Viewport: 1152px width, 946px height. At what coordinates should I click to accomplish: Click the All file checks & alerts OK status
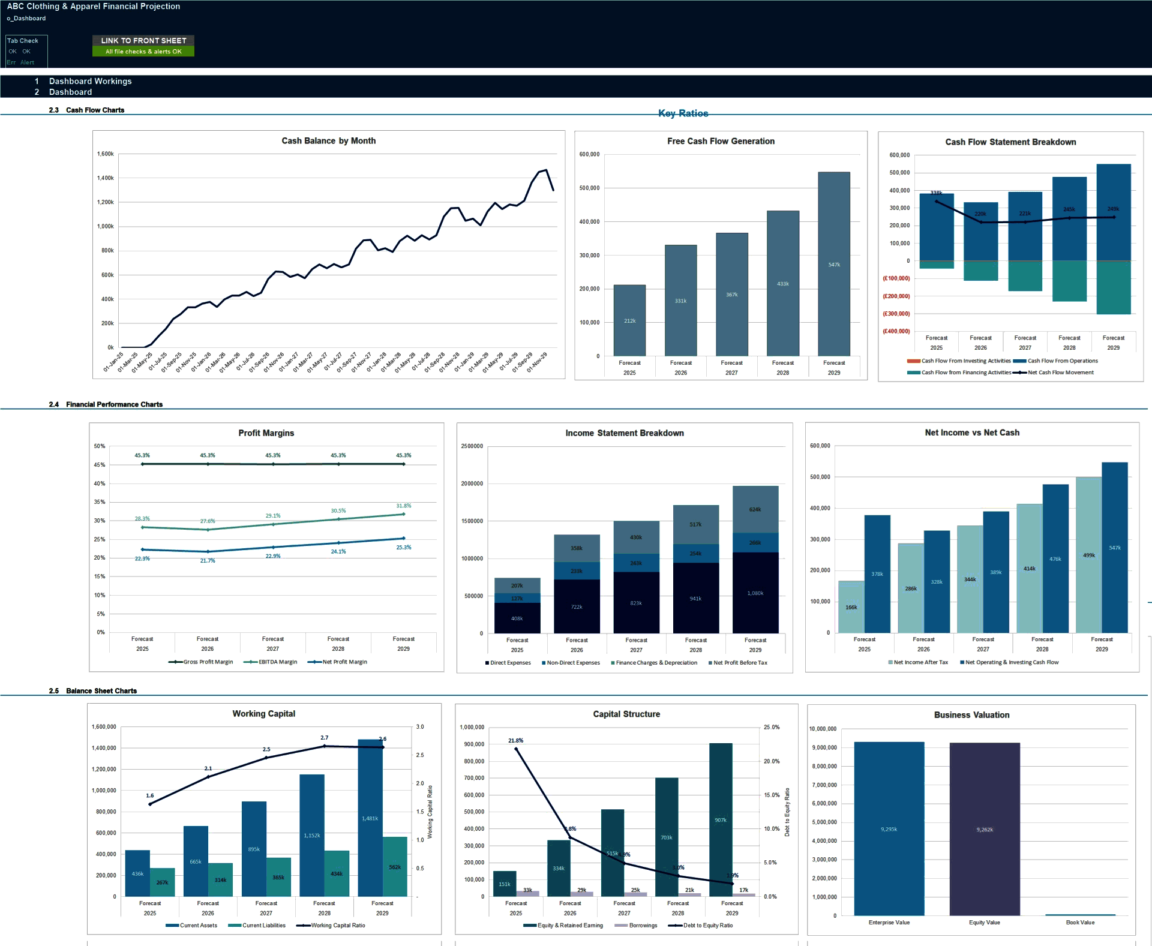143,52
